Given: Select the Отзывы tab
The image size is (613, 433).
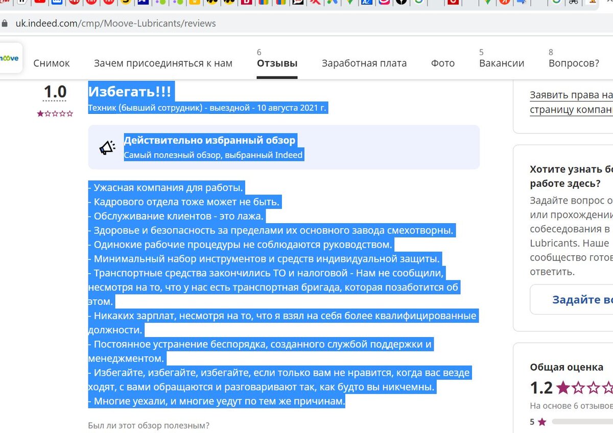Looking at the screenshot, I should [x=277, y=63].
